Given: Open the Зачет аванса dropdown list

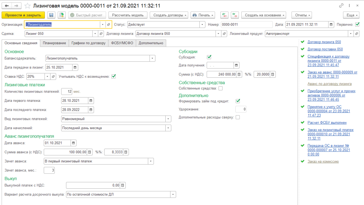Looking at the screenshot, I should point(151,161).
